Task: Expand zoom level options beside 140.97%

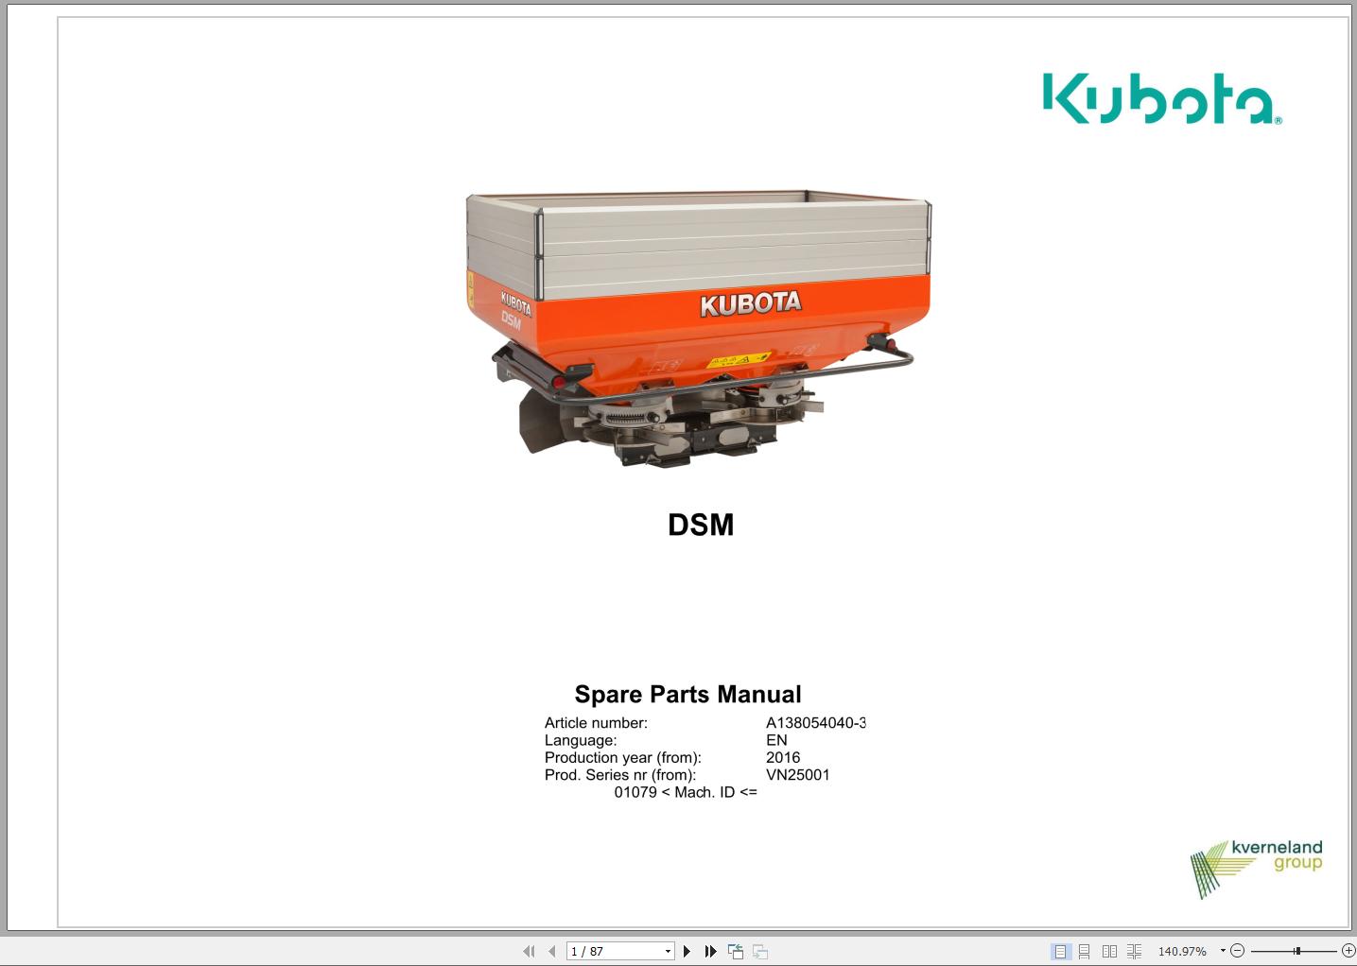Action: pos(1222,951)
